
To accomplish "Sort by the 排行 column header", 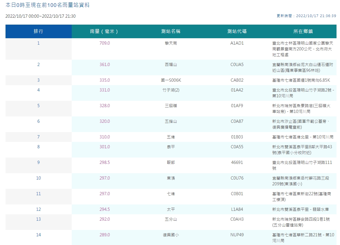I will click(38, 31).
